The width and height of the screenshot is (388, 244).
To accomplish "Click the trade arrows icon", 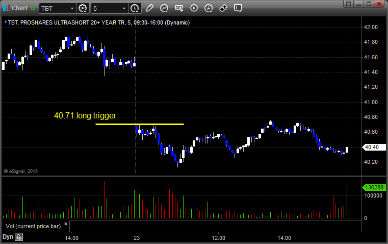I will tap(223, 8).
